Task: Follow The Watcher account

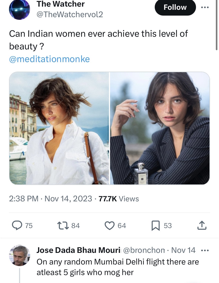Action: (175, 7)
